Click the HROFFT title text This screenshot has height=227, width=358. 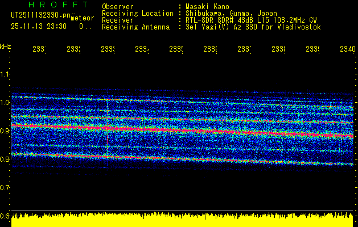[x=59, y=5]
